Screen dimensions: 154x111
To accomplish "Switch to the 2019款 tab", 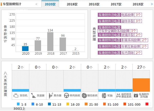I will coord(72,4).
